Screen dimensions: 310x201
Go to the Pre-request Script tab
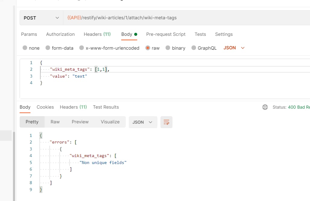[166, 34]
